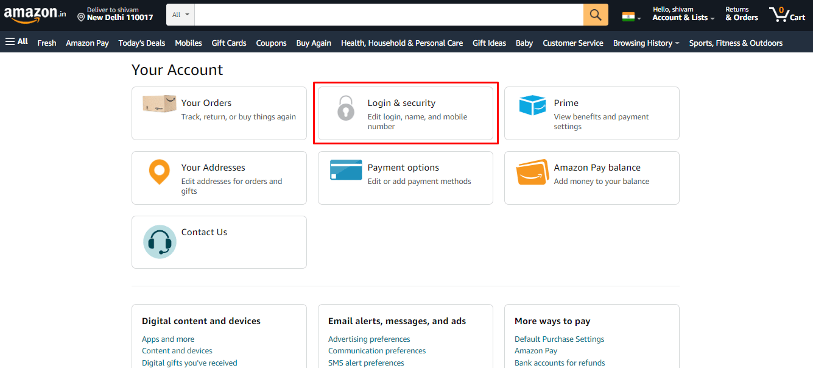Click the Payment options card icon
This screenshot has height=368, width=813.
(346, 170)
